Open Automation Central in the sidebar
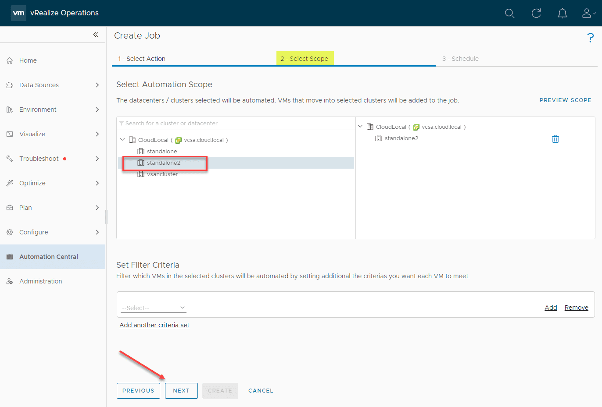 pyautogui.click(x=53, y=257)
